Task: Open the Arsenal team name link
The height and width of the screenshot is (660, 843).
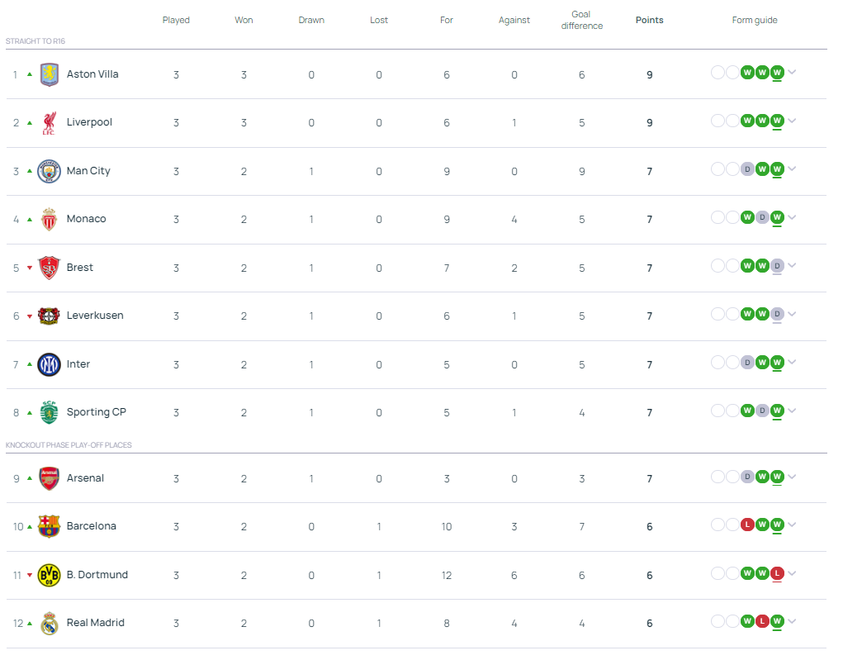Action: pyautogui.click(x=85, y=478)
